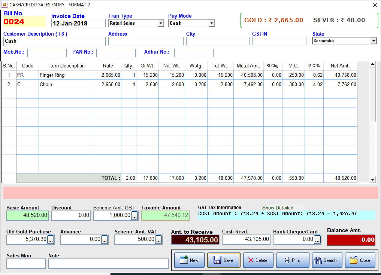Click the SILVER rate display
381x275 pixels.
pyautogui.click(x=339, y=20)
